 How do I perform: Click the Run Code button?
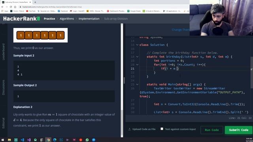[211, 130]
